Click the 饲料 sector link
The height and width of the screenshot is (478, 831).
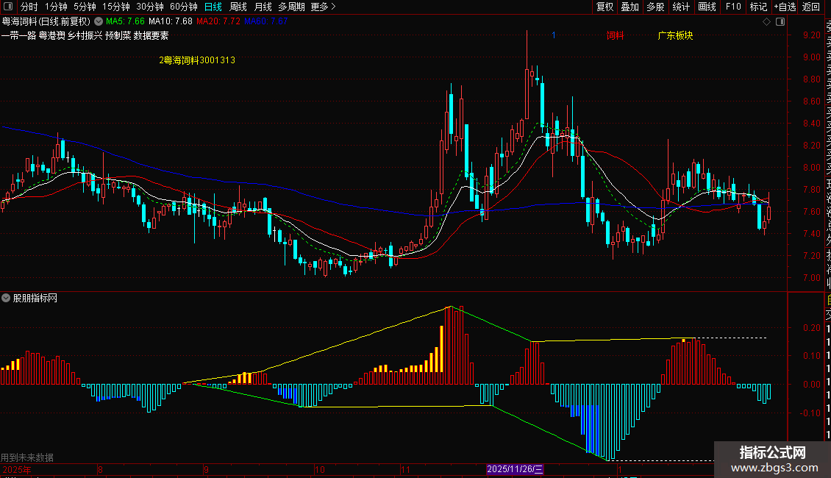coord(615,35)
